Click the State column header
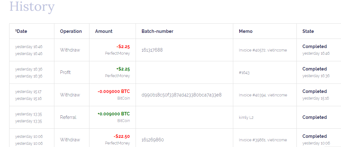This screenshot has height=147, width=341. (x=308, y=31)
